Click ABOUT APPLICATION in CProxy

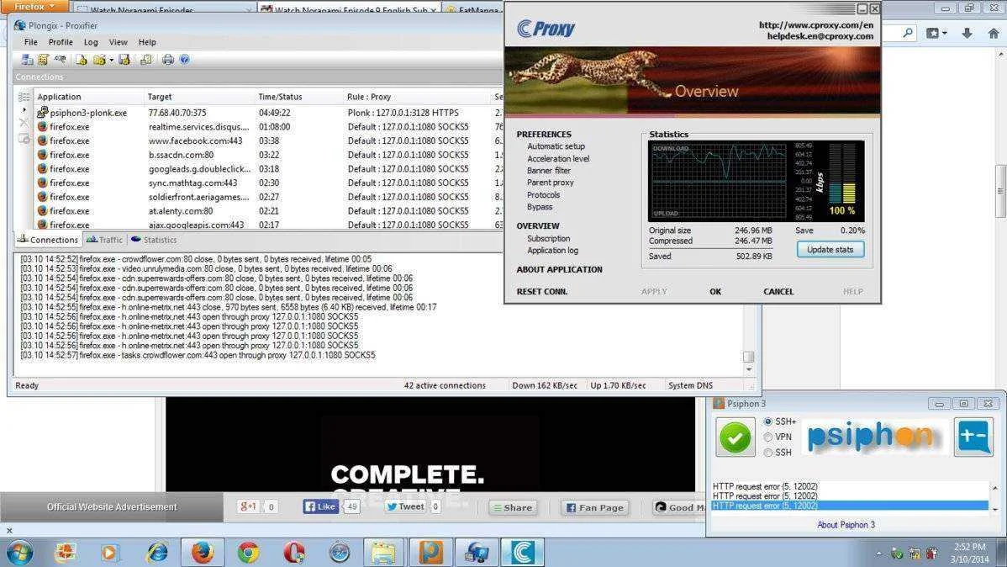(x=559, y=270)
